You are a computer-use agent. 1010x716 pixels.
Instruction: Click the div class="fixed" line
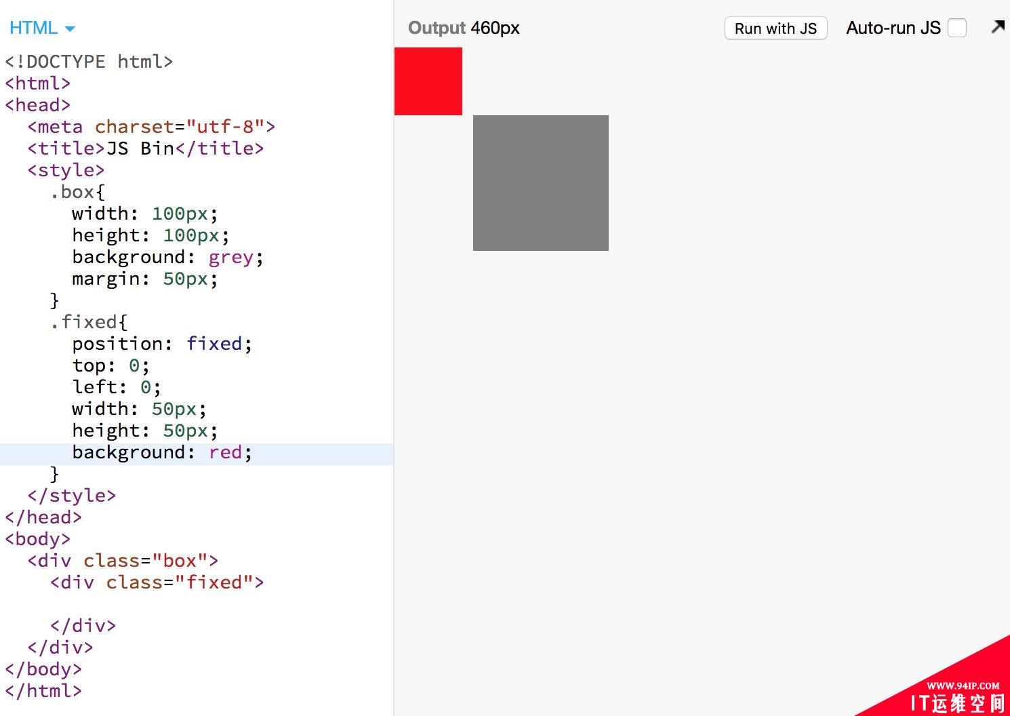click(x=157, y=582)
